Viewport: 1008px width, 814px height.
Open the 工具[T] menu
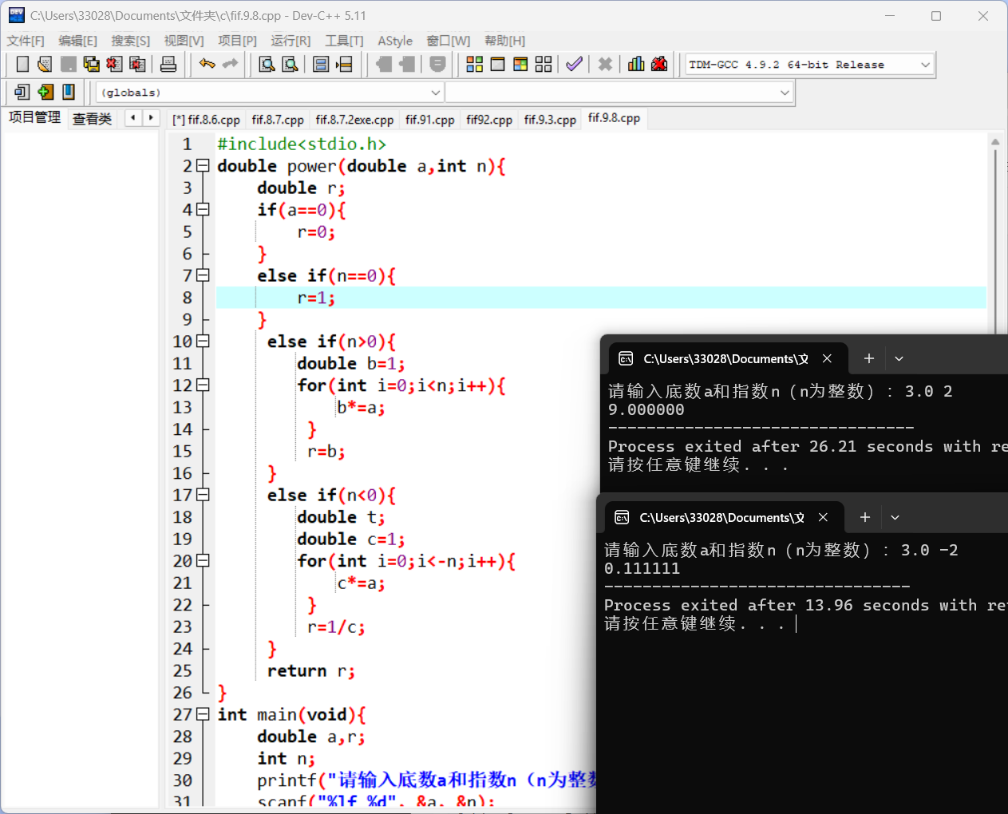(x=344, y=41)
